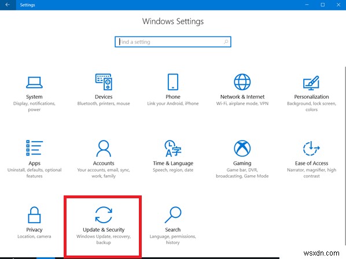Open the Ease of Access icon

pos(311,149)
